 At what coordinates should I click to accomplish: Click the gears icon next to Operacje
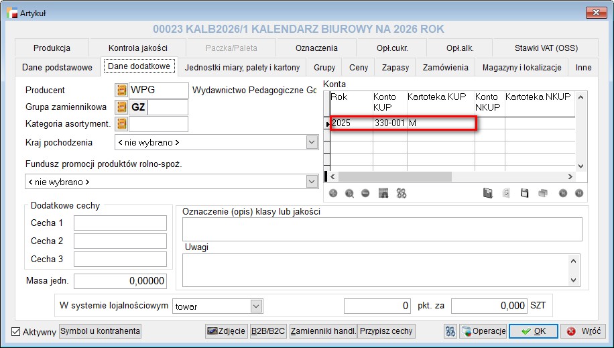(450, 331)
